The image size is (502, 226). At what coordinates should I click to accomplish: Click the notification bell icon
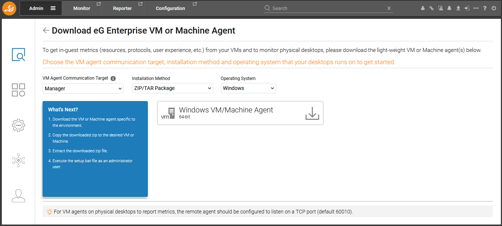(x=449, y=8)
